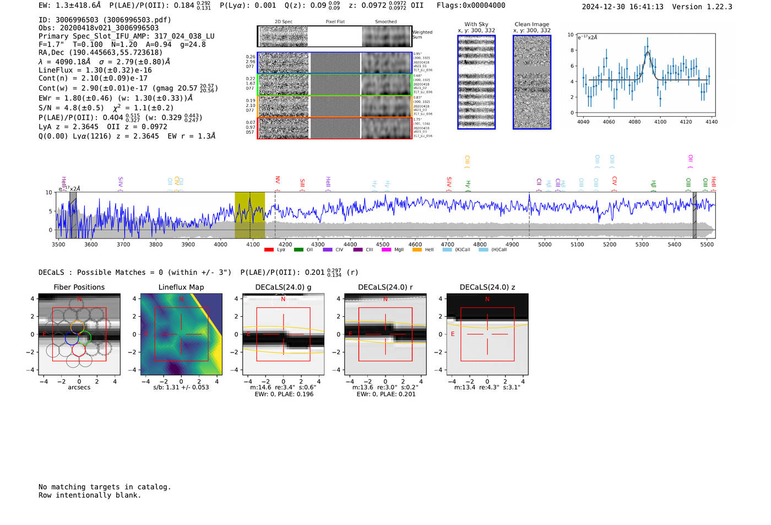
Task: Open the DECaLS(24.0) z image
Action: [x=487, y=334]
